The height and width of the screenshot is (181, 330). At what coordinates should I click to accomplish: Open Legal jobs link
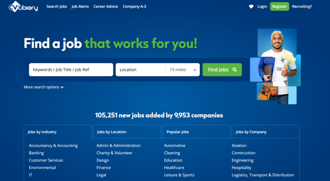pyautogui.click(x=101, y=175)
